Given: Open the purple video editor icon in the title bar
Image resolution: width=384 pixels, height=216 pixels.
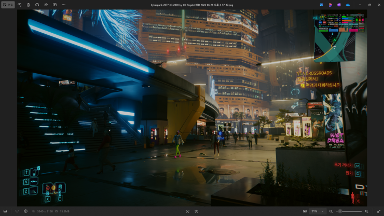Looking at the screenshot, I should coord(339,5).
